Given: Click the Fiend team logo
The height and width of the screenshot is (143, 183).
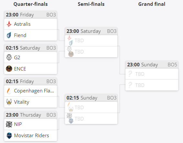Looking at the screenshot, I should click(x=9, y=35).
